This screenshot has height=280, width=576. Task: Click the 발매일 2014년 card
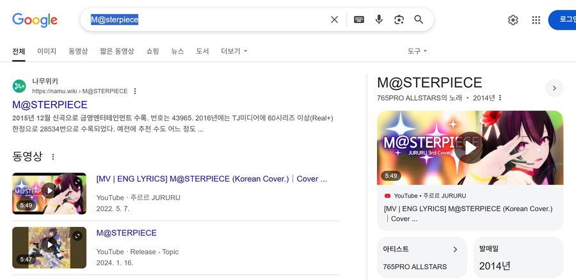click(x=518, y=257)
